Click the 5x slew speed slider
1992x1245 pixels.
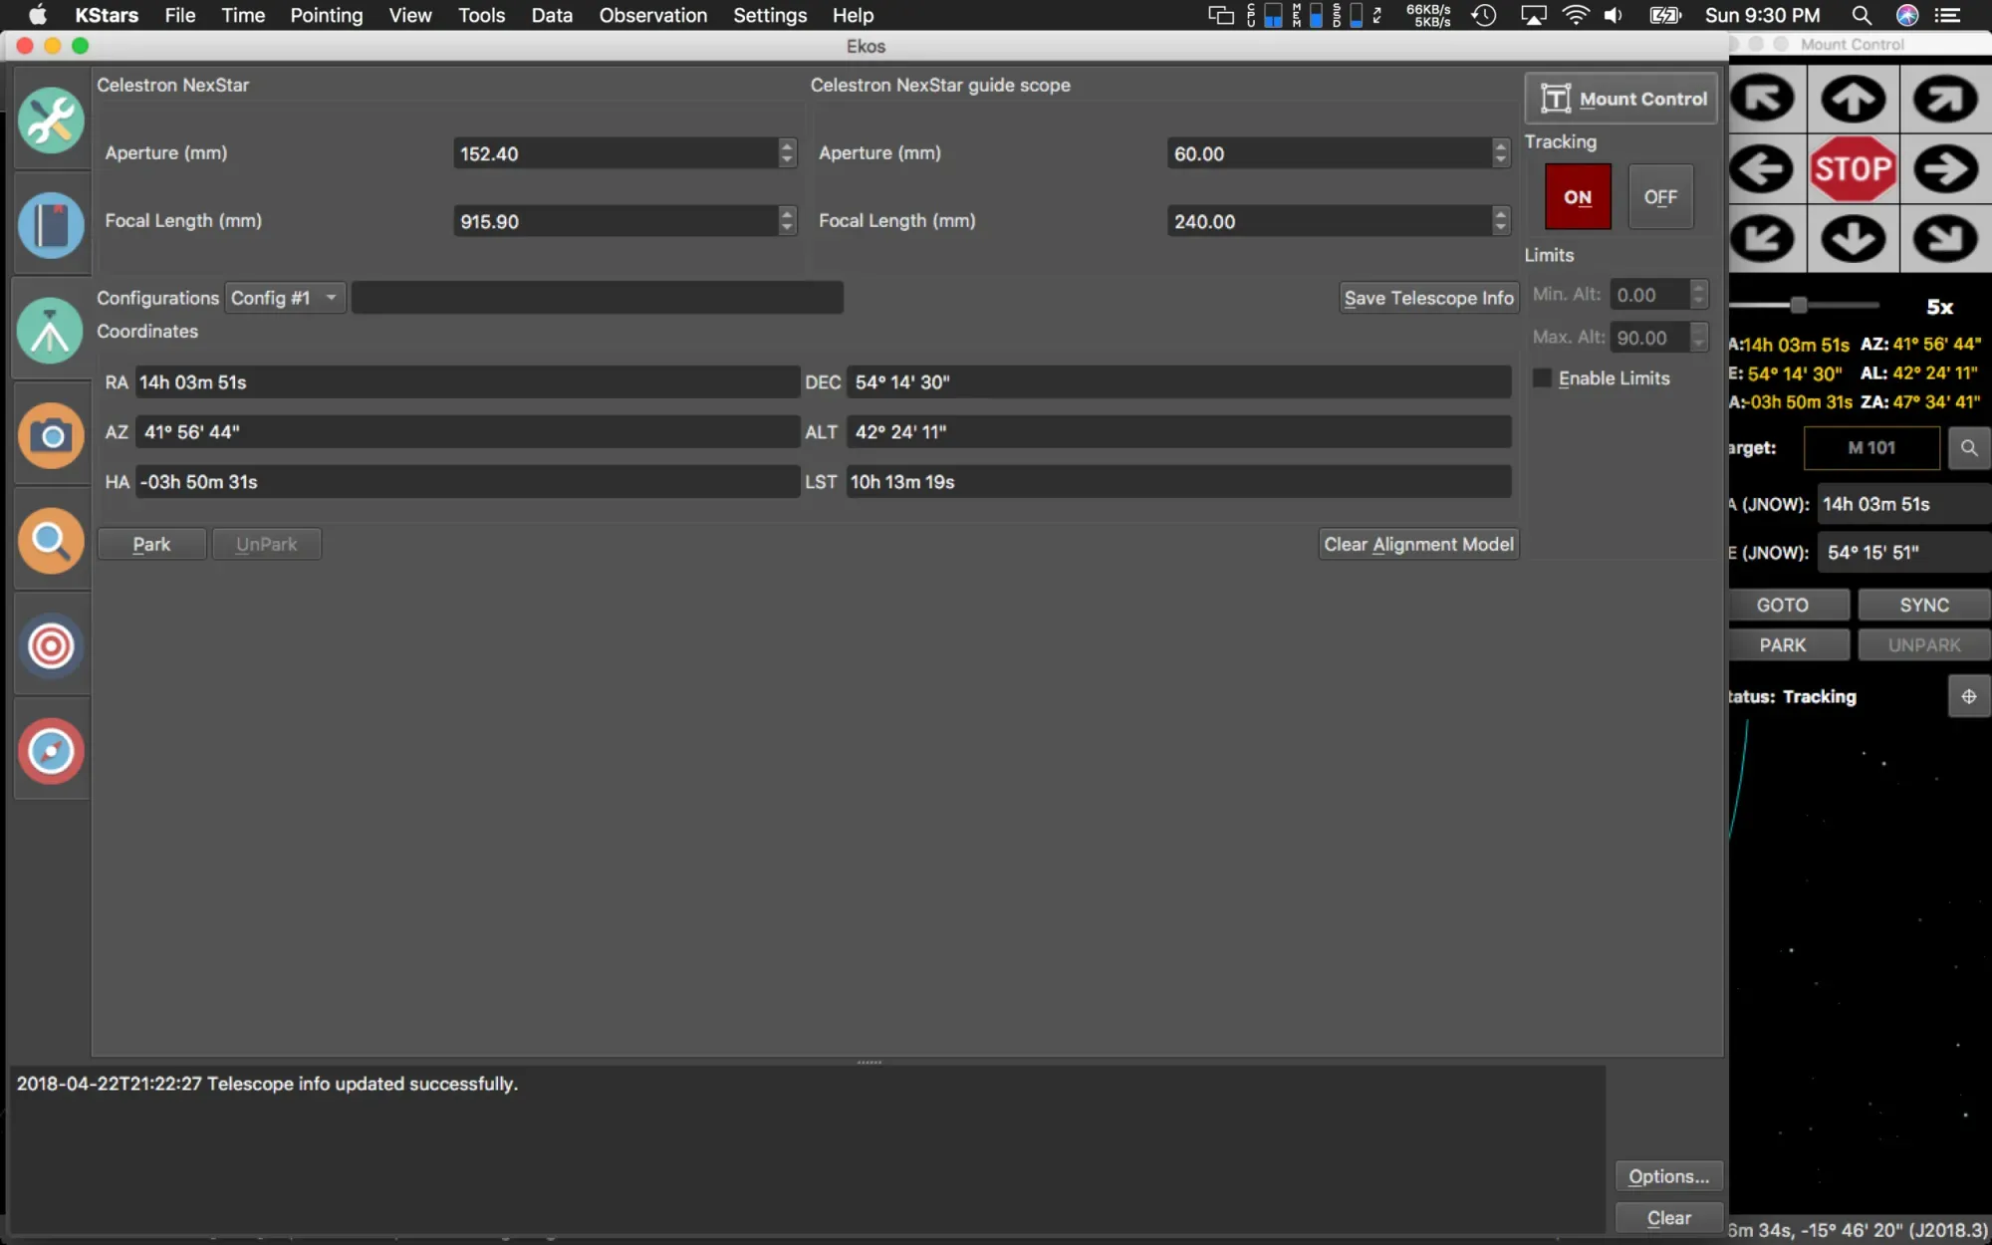click(x=1799, y=305)
